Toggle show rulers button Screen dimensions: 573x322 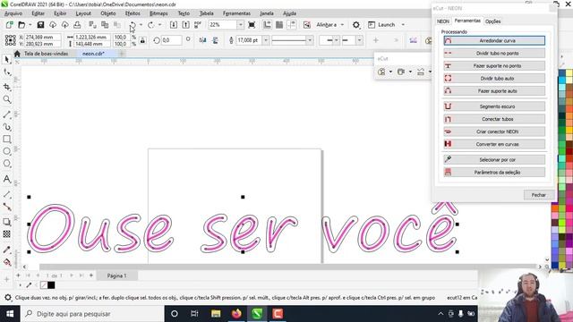click(267, 25)
